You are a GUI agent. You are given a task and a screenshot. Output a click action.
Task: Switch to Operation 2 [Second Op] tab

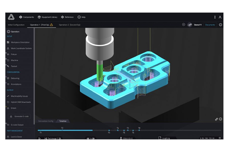[x=69, y=25]
